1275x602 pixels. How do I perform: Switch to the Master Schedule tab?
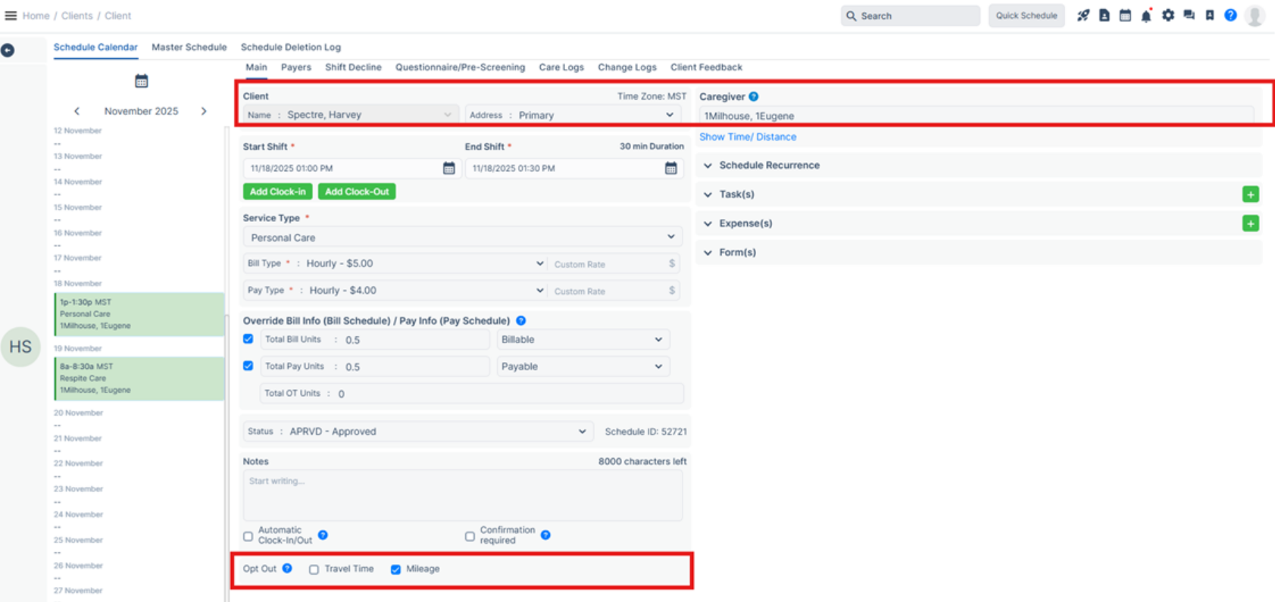tap(189, 47)
